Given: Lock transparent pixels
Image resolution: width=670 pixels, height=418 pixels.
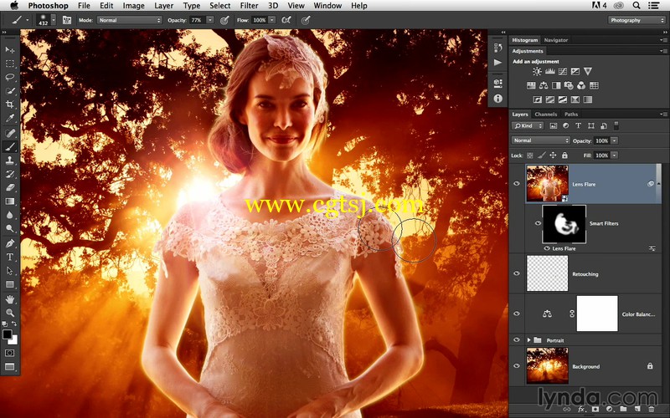Looking at the screenshot, I should 530,155.
